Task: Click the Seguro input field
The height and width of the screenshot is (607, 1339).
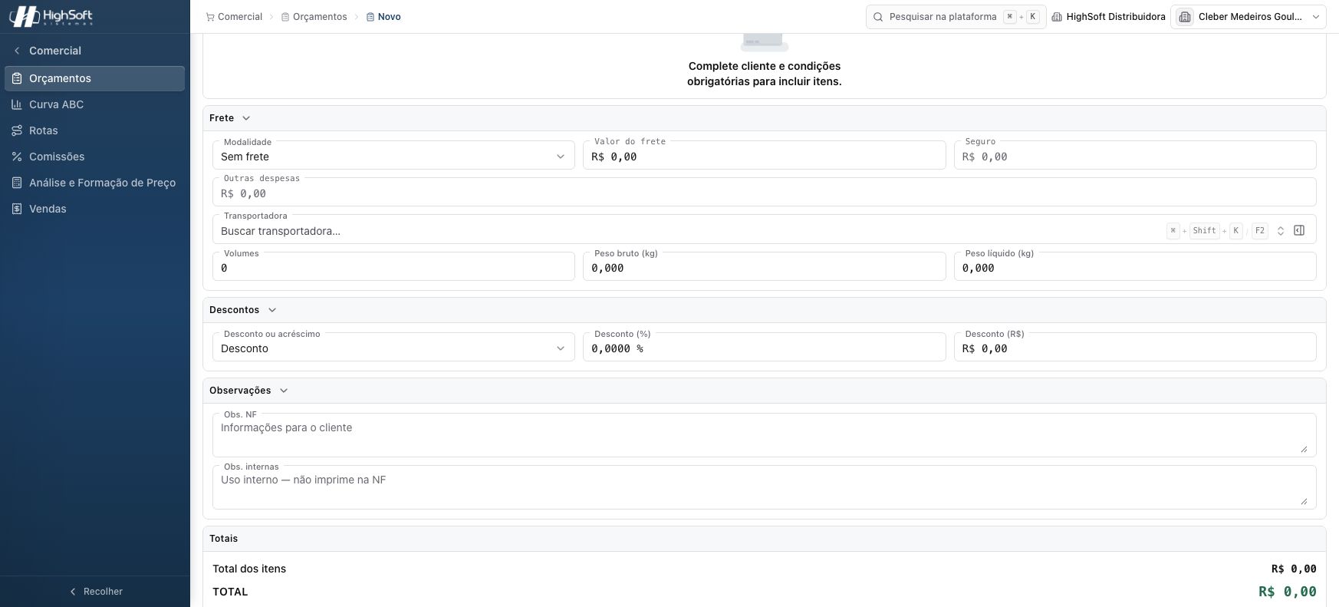Action: [1135, 156]
